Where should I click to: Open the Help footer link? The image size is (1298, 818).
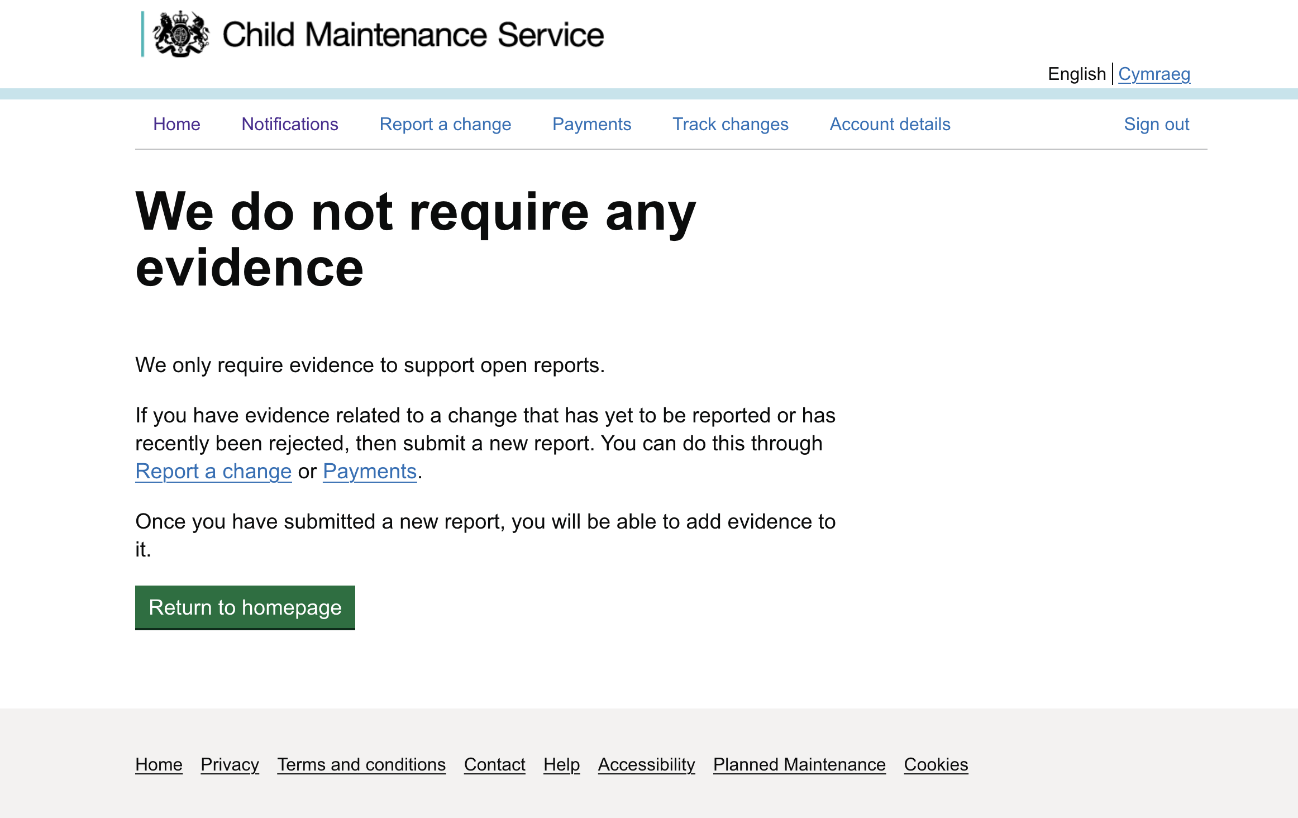tap(561, 764)
